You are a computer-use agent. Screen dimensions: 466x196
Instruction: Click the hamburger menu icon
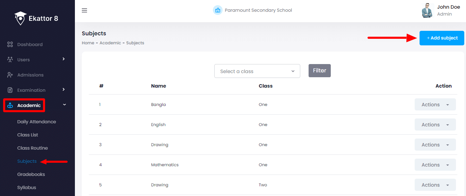84,10
